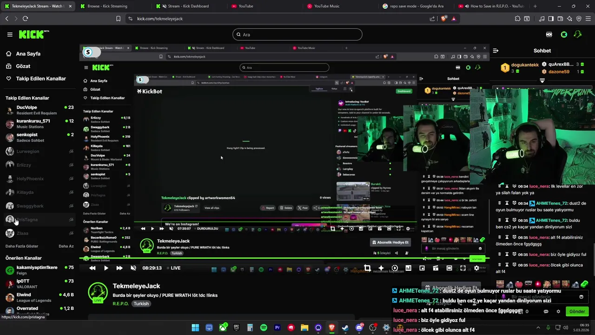Open Brave's main hamburger menu in the toolbar
The width and height of the screenshot is (595, 335).
[x=588, y=19]
